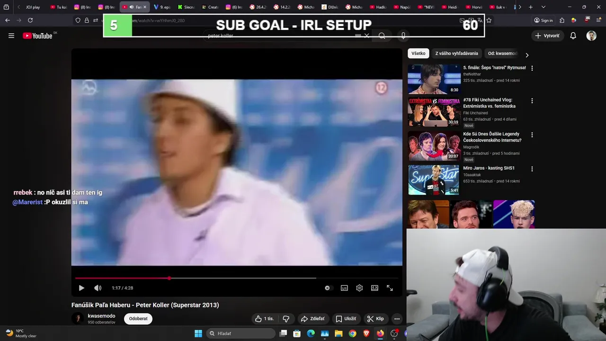Switch to the '9. epi' browser tab
The image size is (606, 341).
[x=162, y=7]
